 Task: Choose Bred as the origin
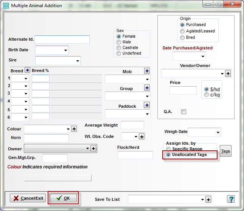coord(182,38)
